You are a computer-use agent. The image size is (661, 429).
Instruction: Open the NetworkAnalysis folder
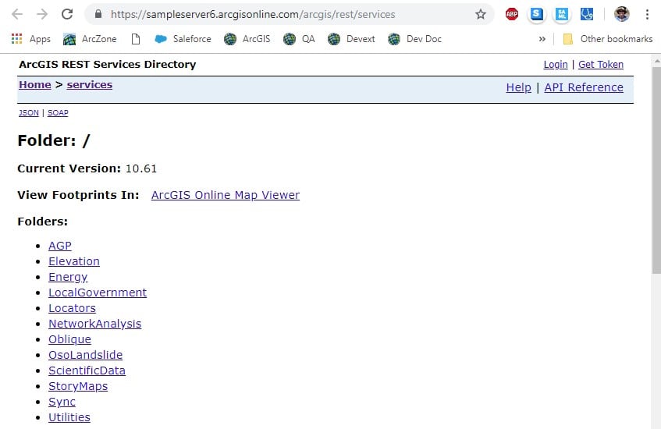point(95,324)
